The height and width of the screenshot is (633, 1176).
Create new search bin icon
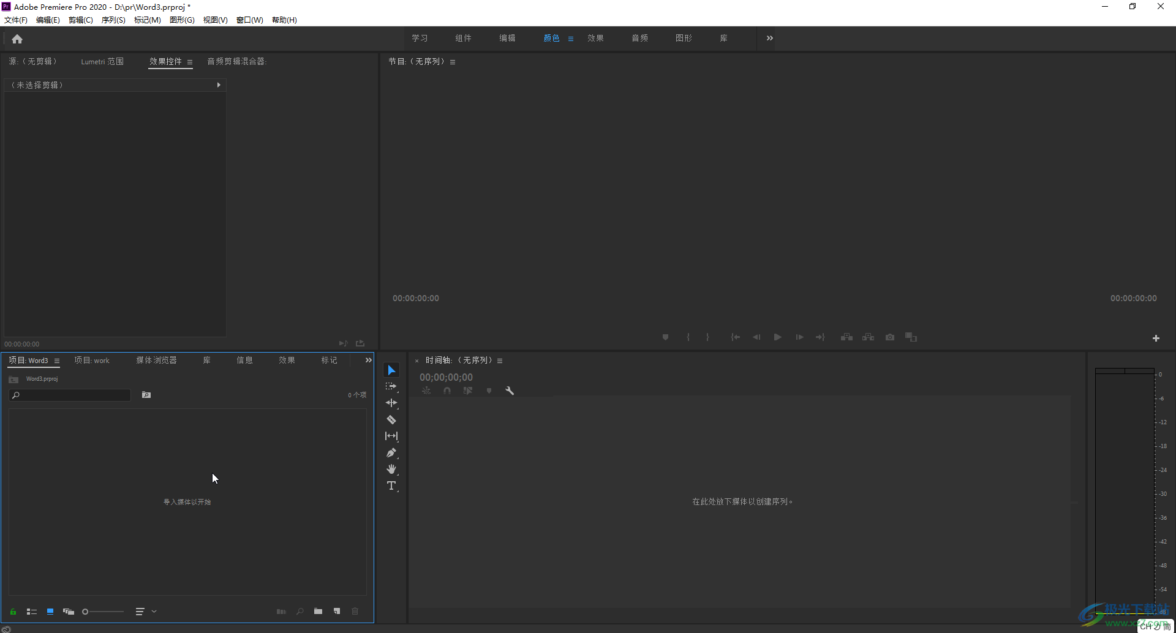point(146,395)
